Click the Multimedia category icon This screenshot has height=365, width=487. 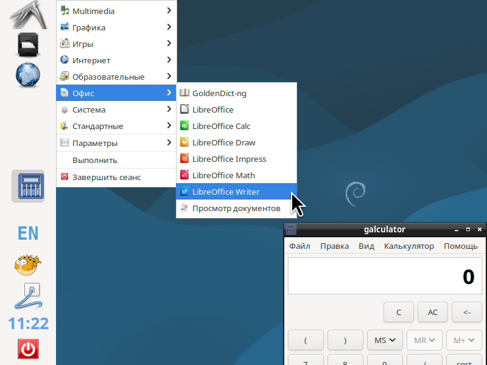tap(65, 10)
